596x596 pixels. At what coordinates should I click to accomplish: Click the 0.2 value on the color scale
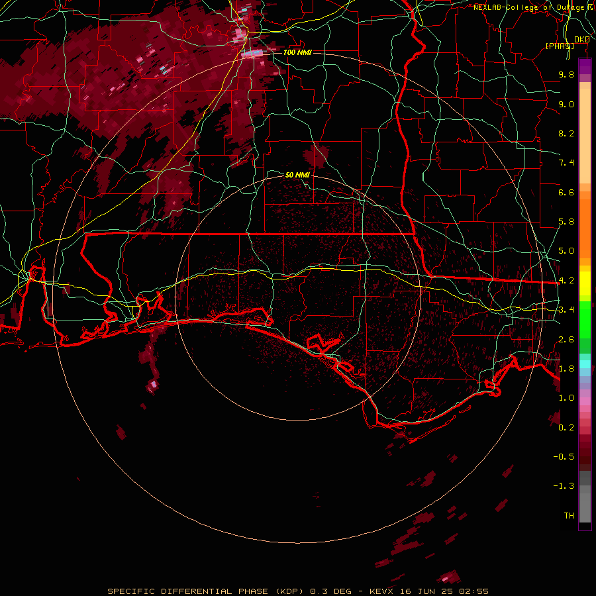pos(566,428)
